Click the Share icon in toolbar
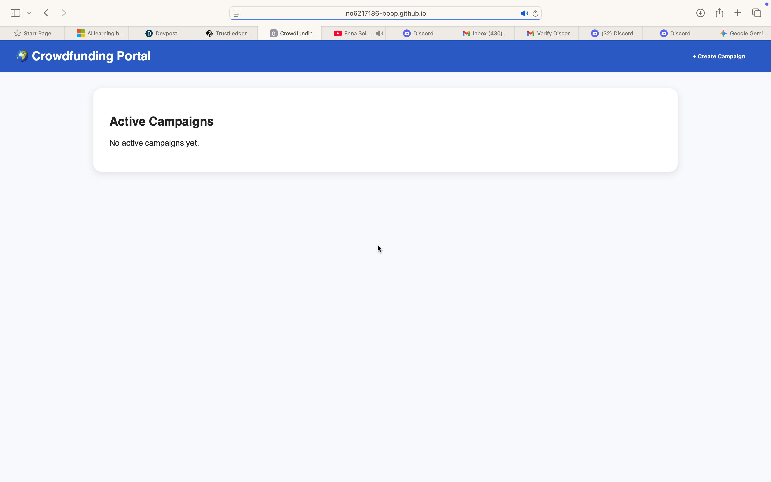 (x=719, y=13)
